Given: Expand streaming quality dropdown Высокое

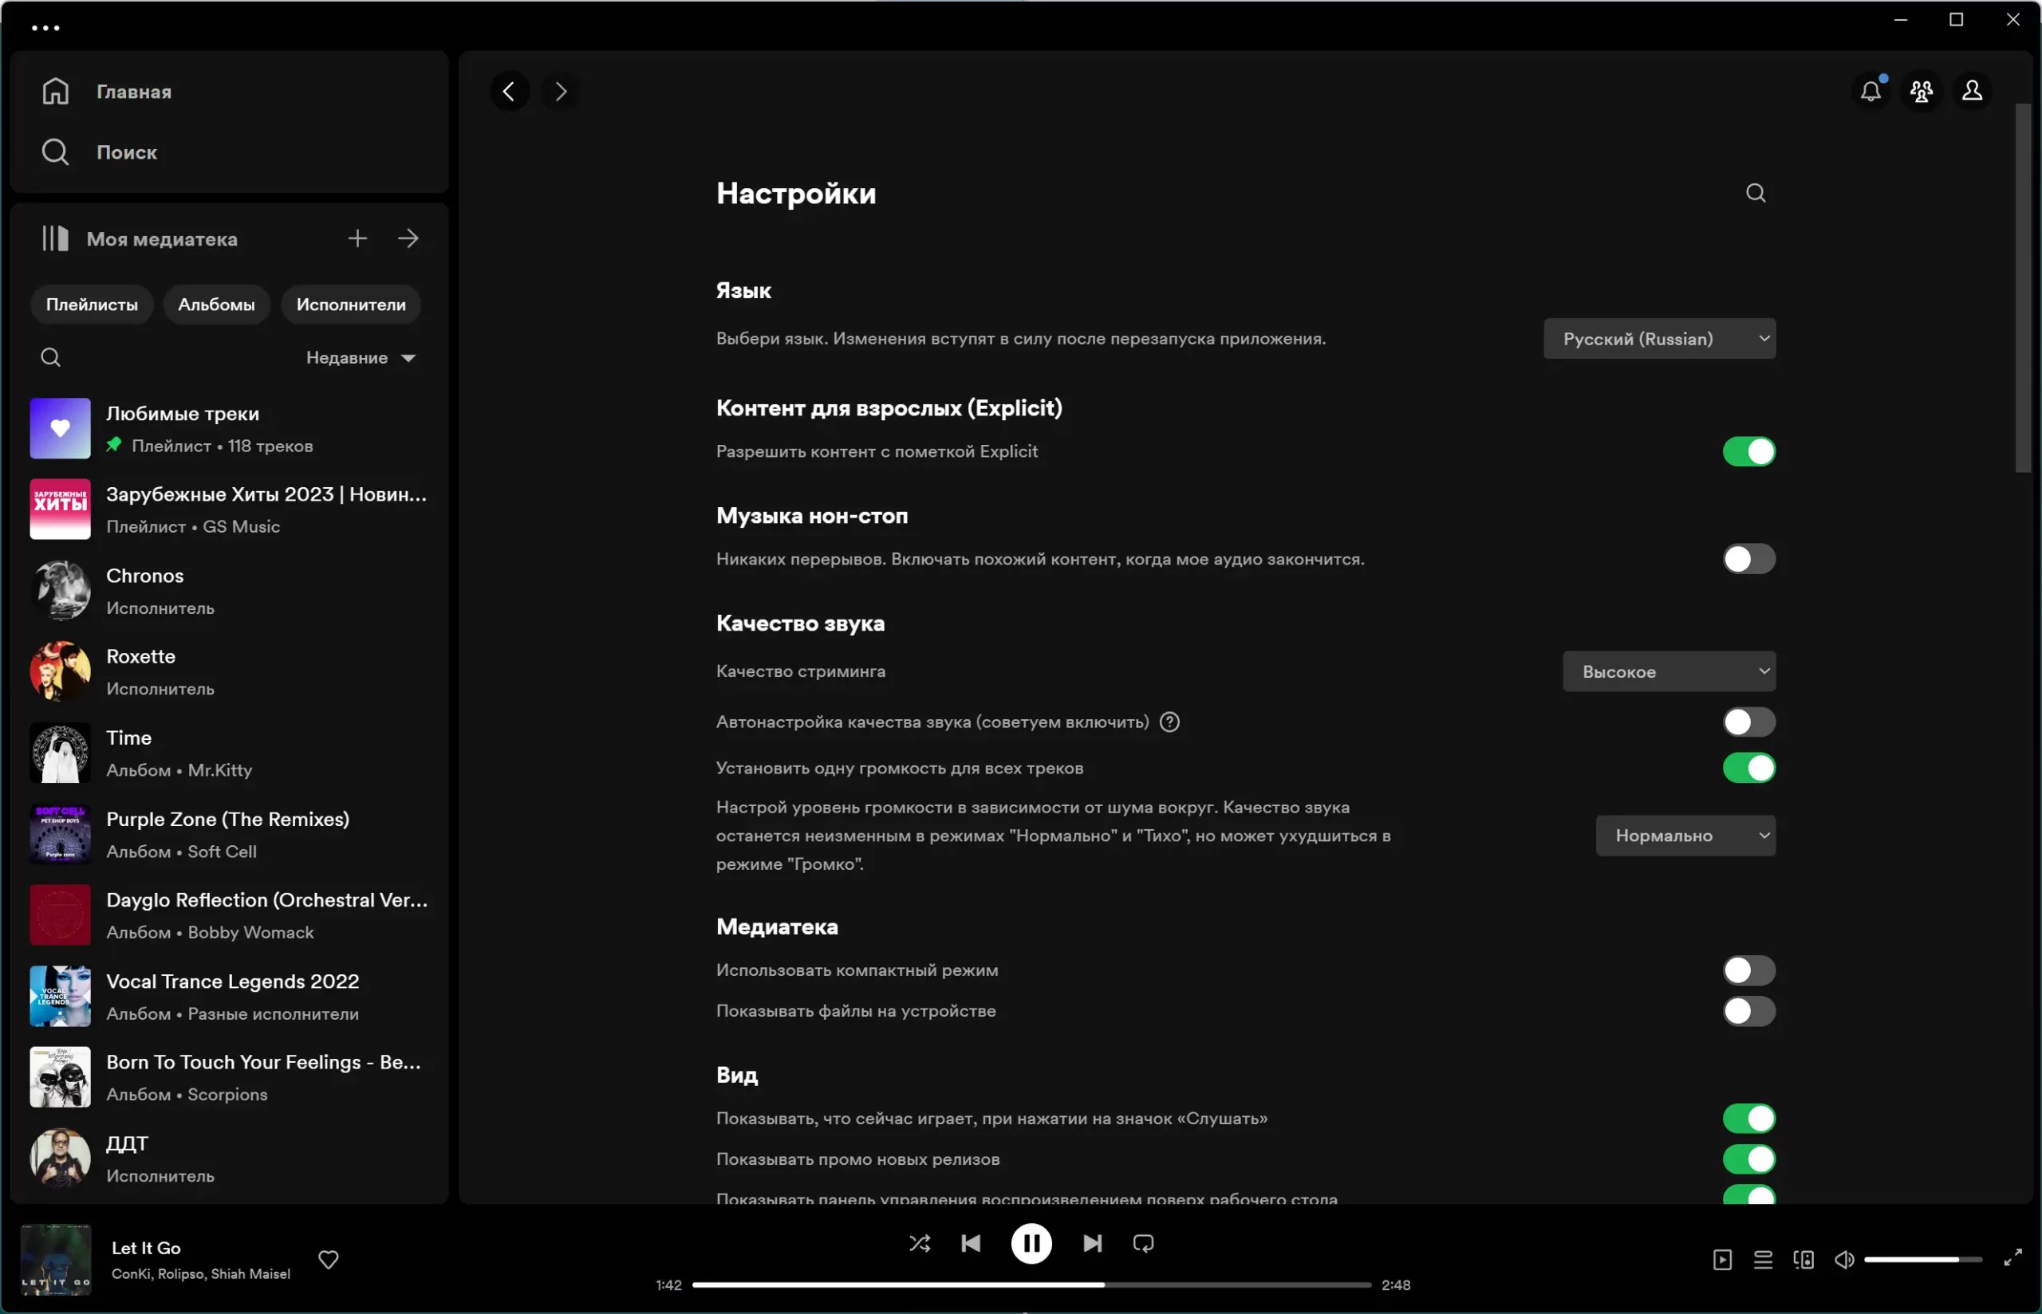Looking at the screenshot, I should click(1668, 671).
